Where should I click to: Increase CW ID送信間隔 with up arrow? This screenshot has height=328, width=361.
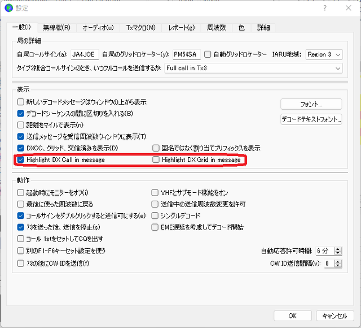point(338,261)
